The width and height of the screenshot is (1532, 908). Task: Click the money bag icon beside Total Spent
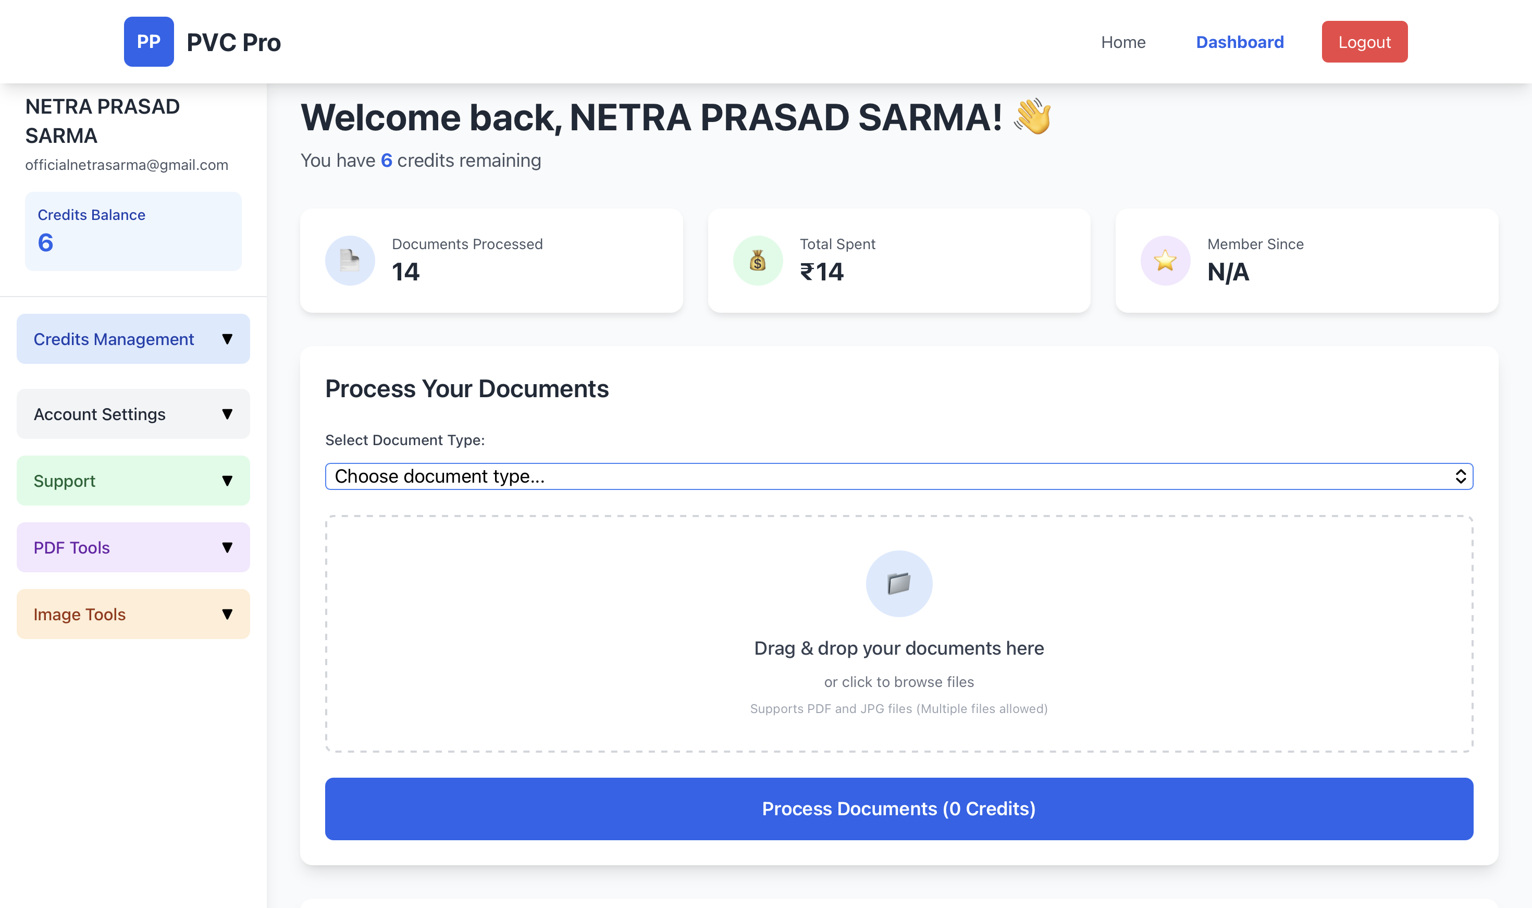click(x=757, y=260)
